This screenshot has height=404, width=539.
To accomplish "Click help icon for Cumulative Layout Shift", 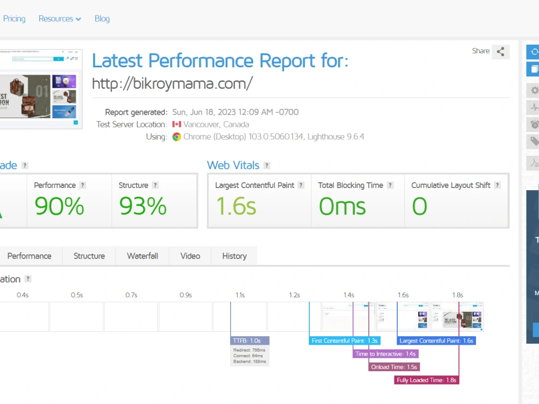I will click(x=497, y=185).
